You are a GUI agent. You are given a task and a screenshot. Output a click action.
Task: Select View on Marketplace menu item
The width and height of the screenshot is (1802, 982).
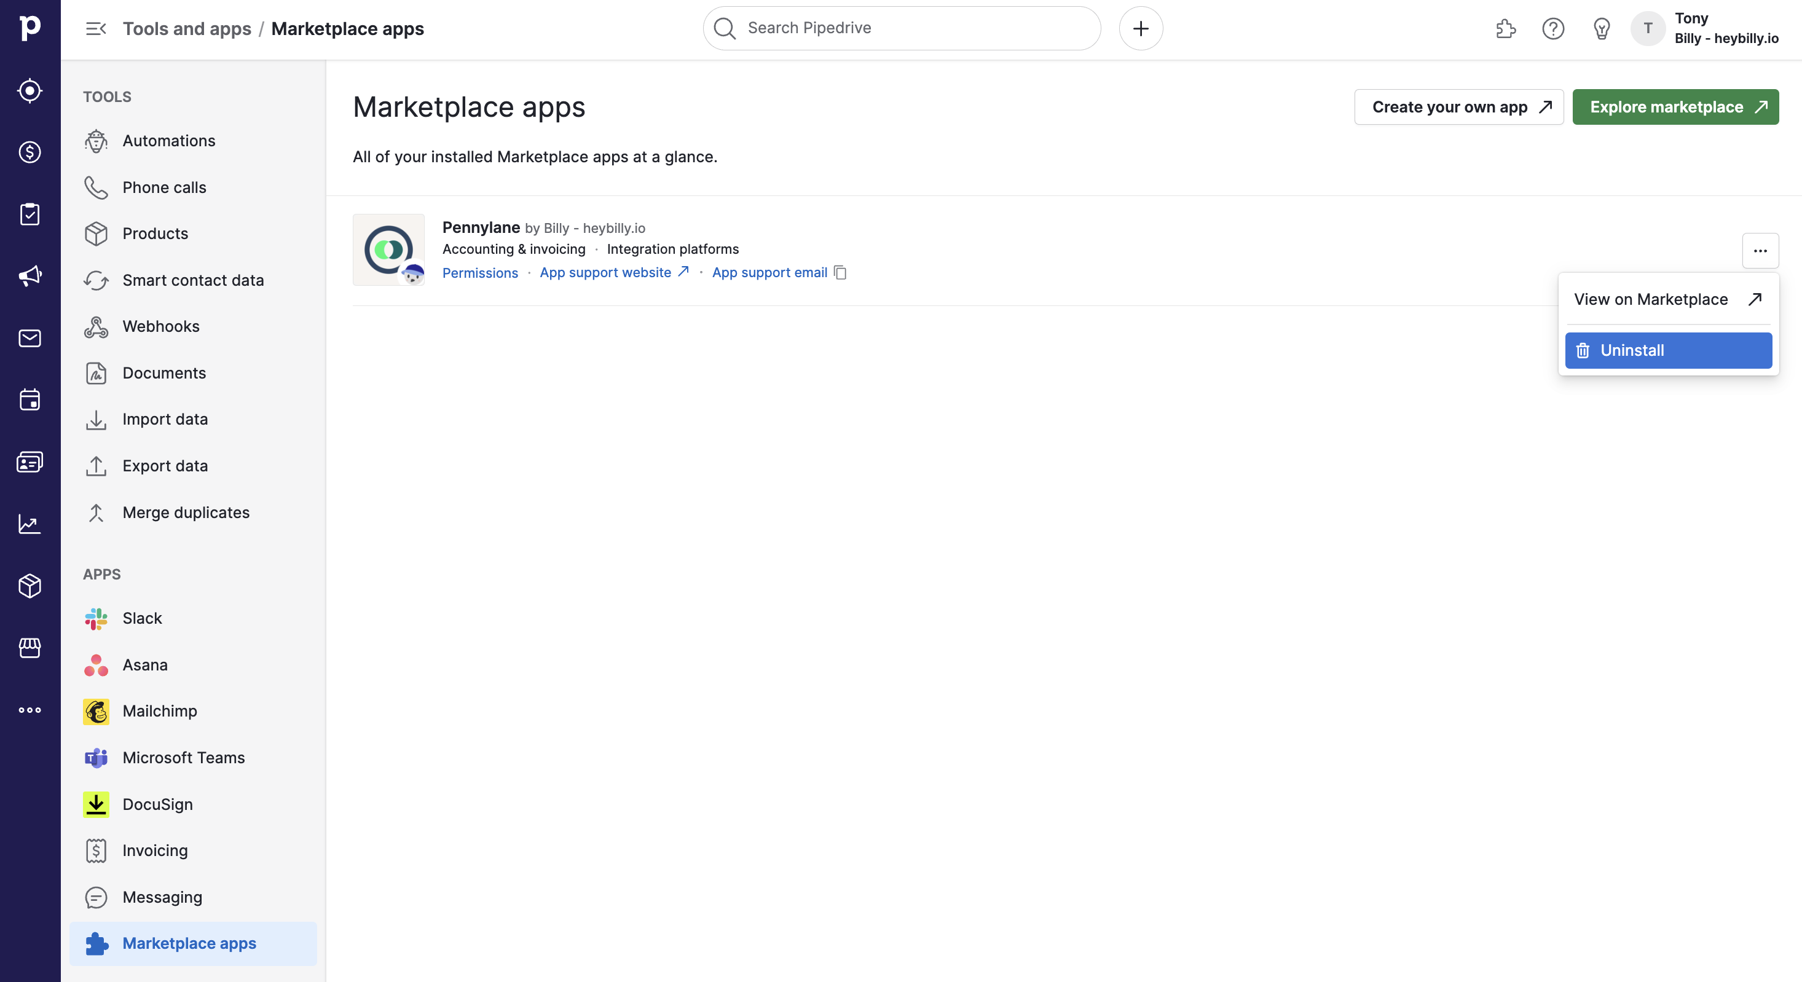(x=1667, y=299)
